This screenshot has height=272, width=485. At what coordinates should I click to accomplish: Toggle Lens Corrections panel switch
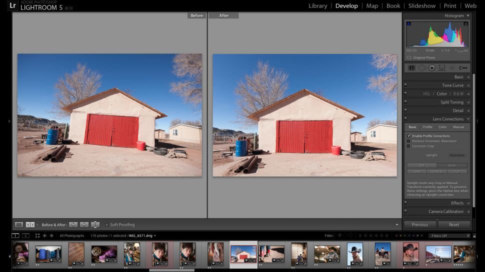[x=405, y=118]
